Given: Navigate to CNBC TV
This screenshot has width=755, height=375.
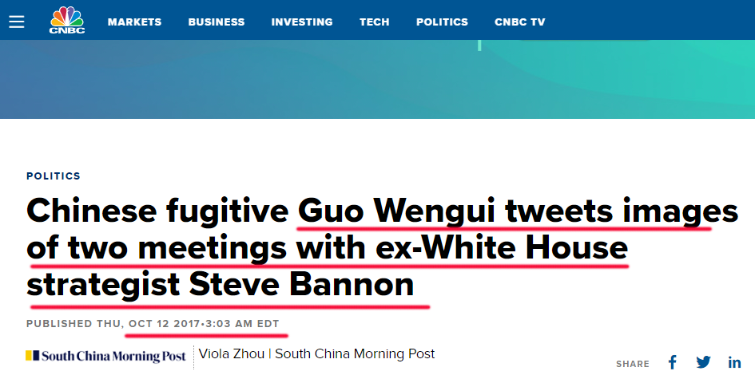Looking at the screenshot, I should 520,22.
